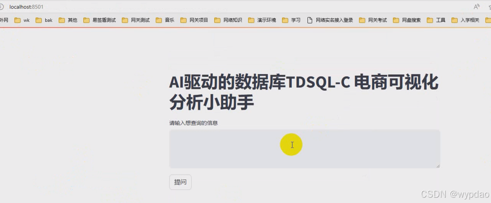Click the read aloud icon in address bar
Screen dimensions: 491x203
[477, 7]
